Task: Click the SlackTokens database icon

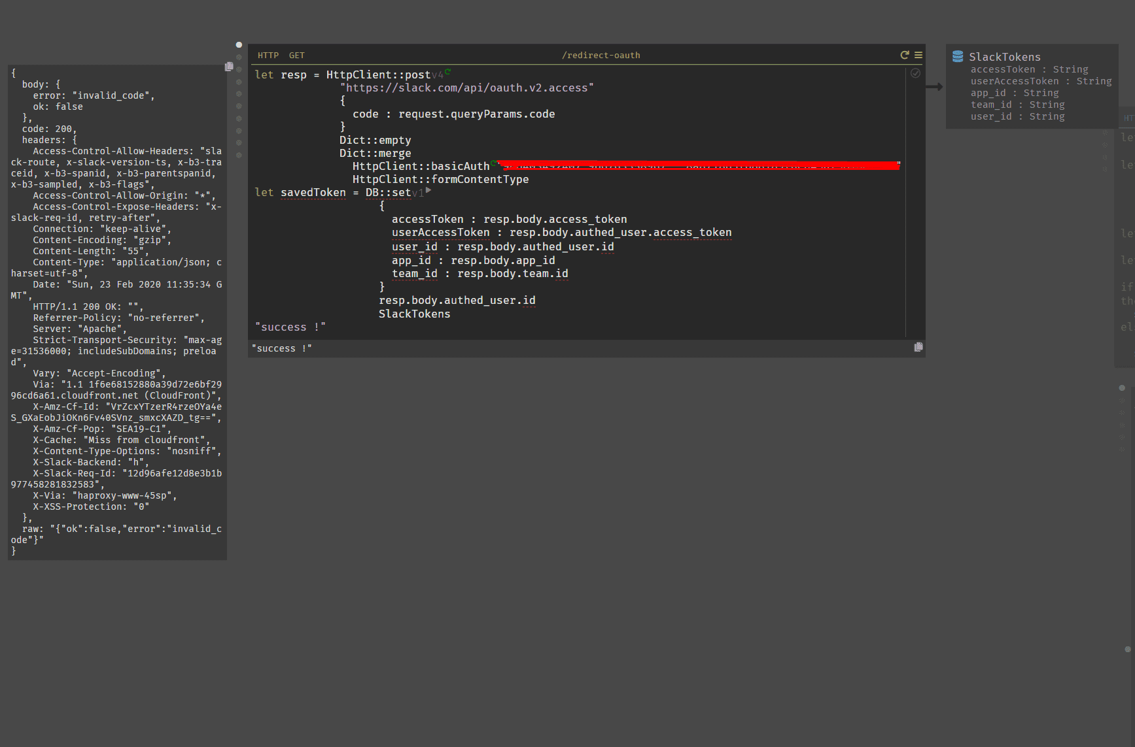Action: tap(958, 56)
